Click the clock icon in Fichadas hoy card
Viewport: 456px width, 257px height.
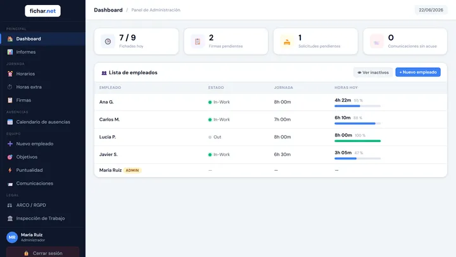tap(108, 41)
